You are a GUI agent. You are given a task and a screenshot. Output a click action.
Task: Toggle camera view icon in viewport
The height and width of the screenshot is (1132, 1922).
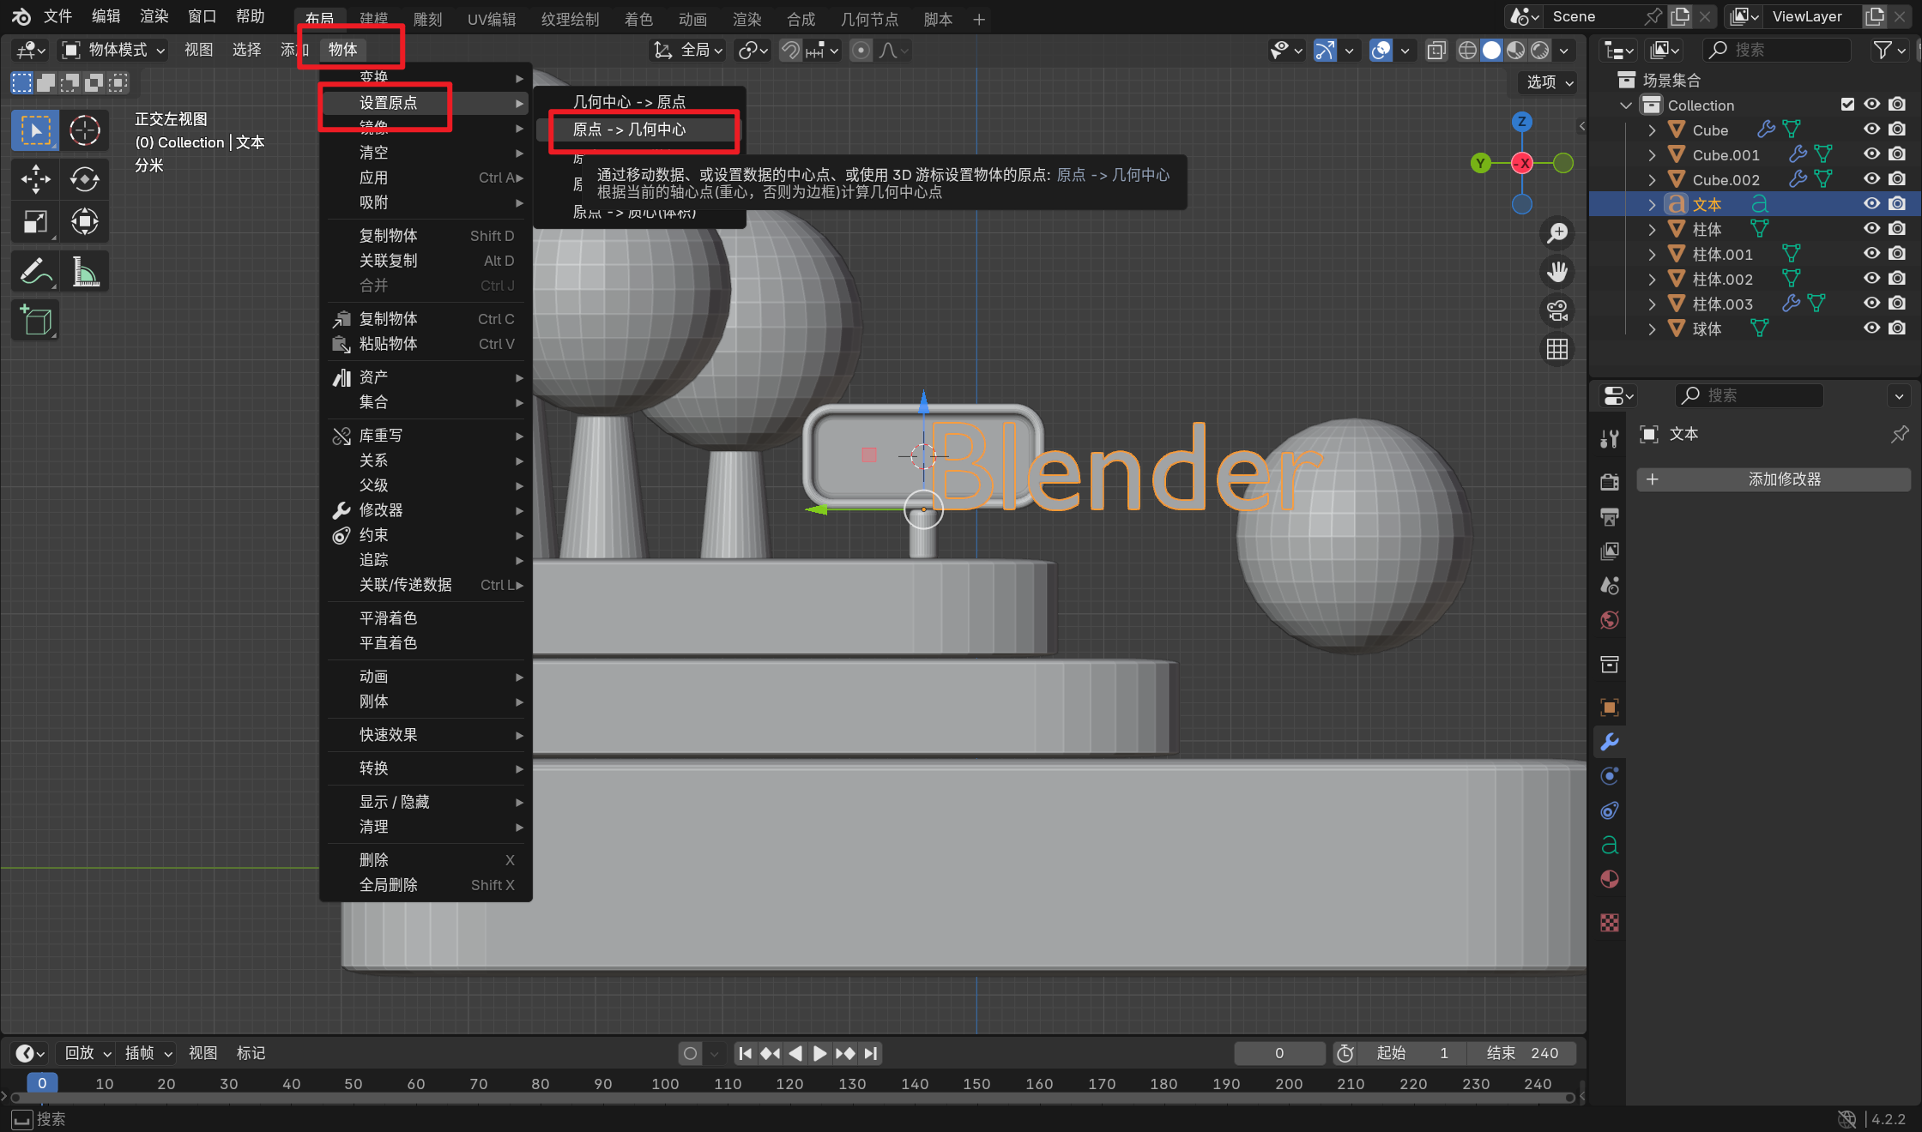click(x=1556, y=310)
